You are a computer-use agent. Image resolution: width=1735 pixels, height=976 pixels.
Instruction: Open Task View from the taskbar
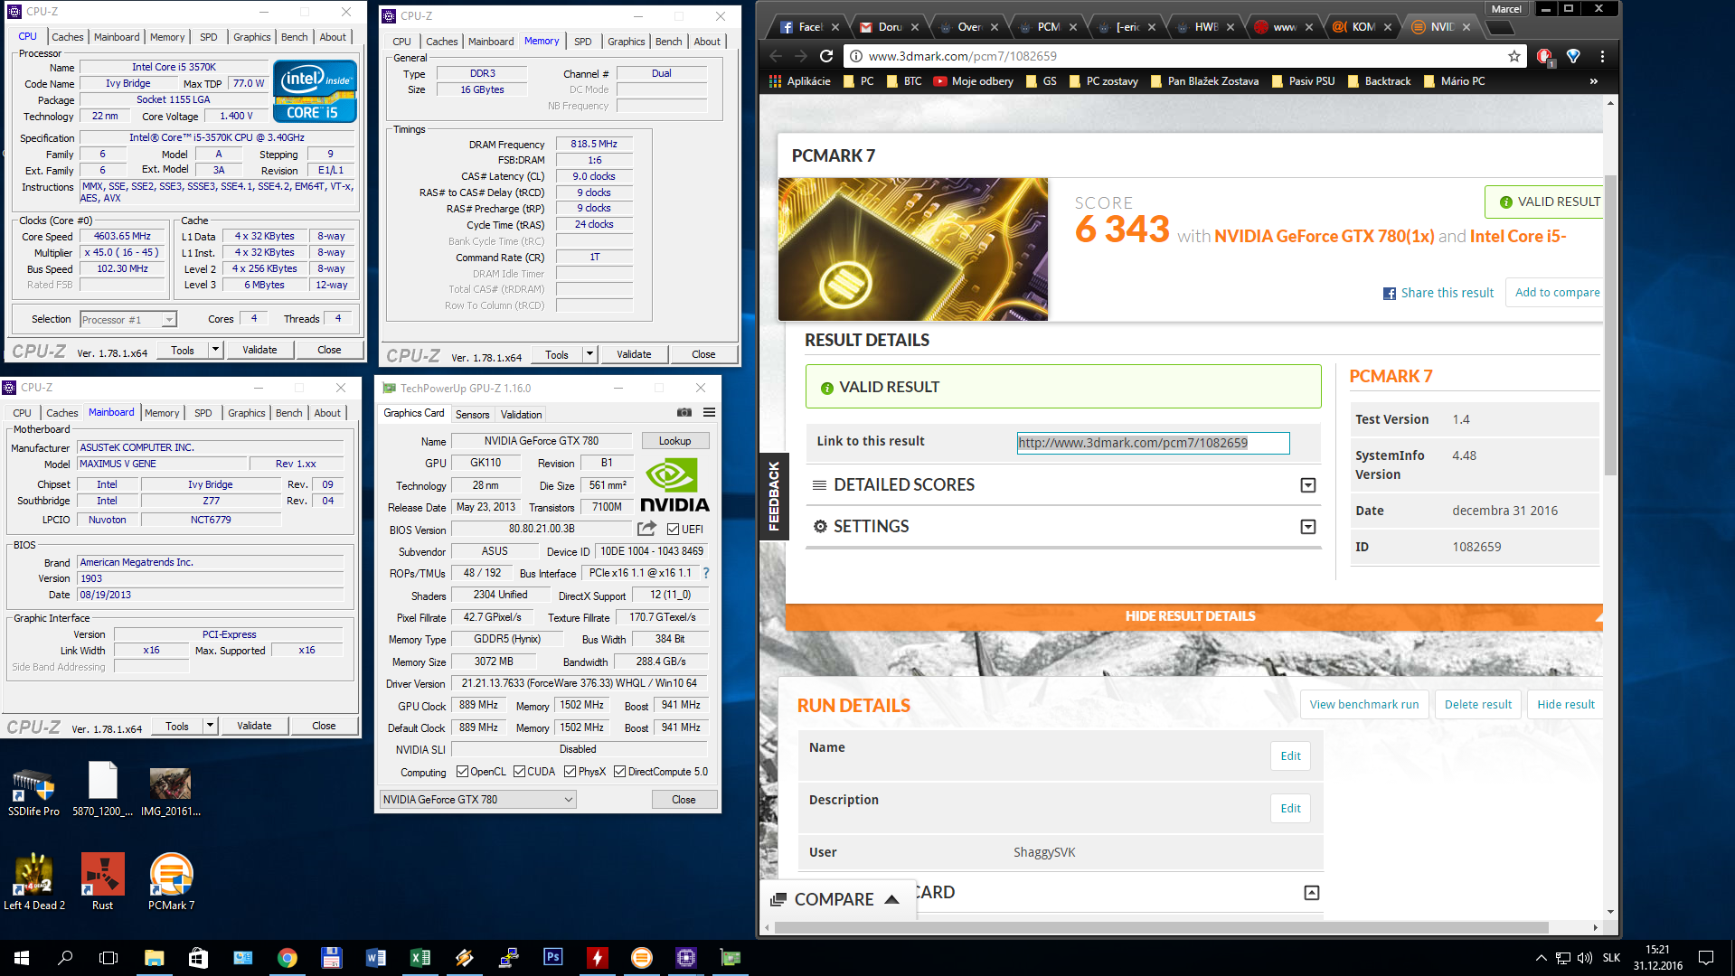point(108,958)
